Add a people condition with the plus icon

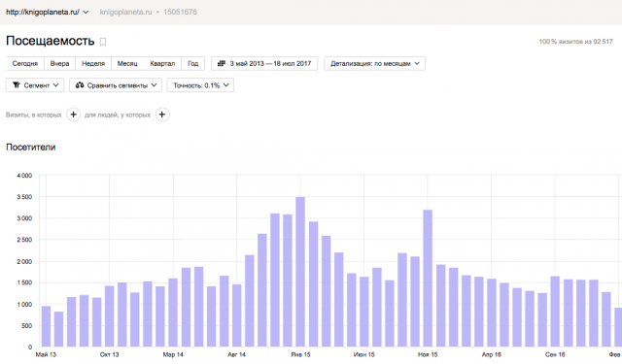[x=162, y=115]
